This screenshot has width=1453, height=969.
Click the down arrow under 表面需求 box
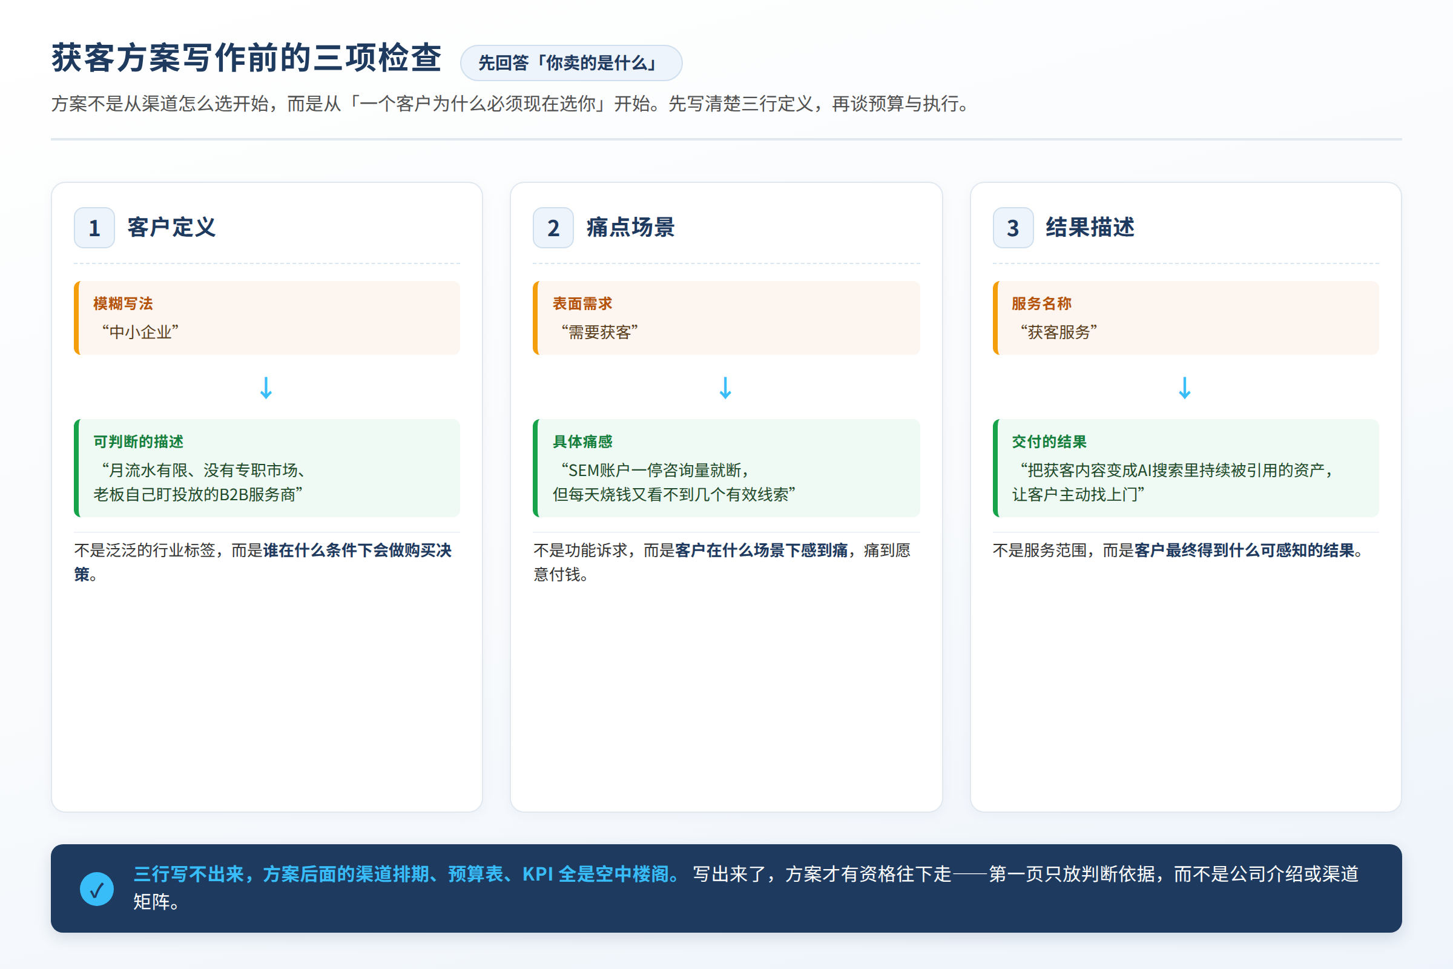[726, 388]
